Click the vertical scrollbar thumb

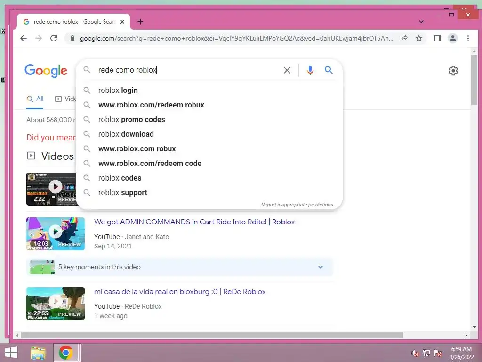click(x=474, y=80)
